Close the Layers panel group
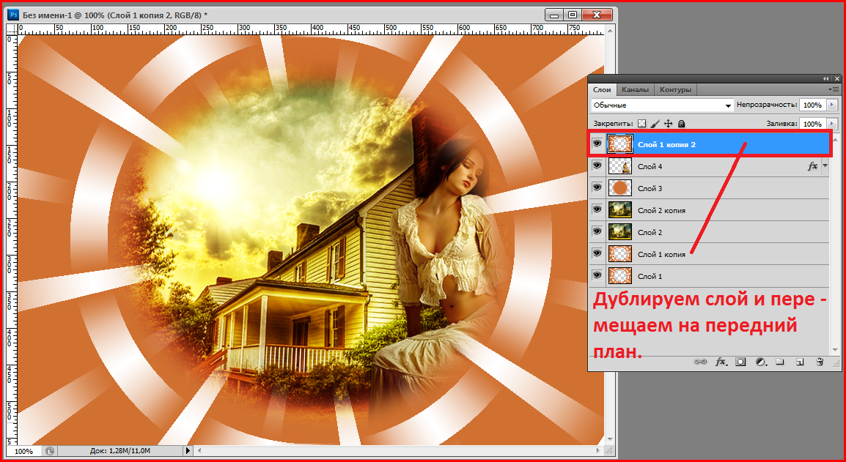This screenshot has width=846, height=462. [x=836, y=78]
